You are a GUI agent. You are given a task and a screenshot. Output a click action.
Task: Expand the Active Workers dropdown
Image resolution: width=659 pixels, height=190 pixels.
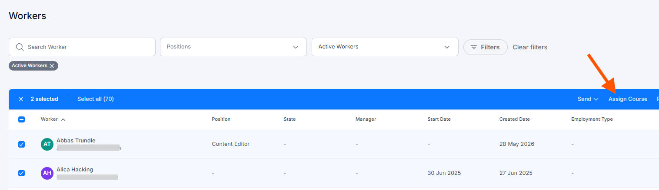coord(385,47)
